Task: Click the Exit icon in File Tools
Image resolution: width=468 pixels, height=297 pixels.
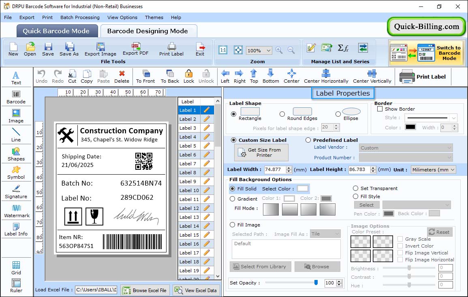Action: pyautogui.click(x=200, y=47)
